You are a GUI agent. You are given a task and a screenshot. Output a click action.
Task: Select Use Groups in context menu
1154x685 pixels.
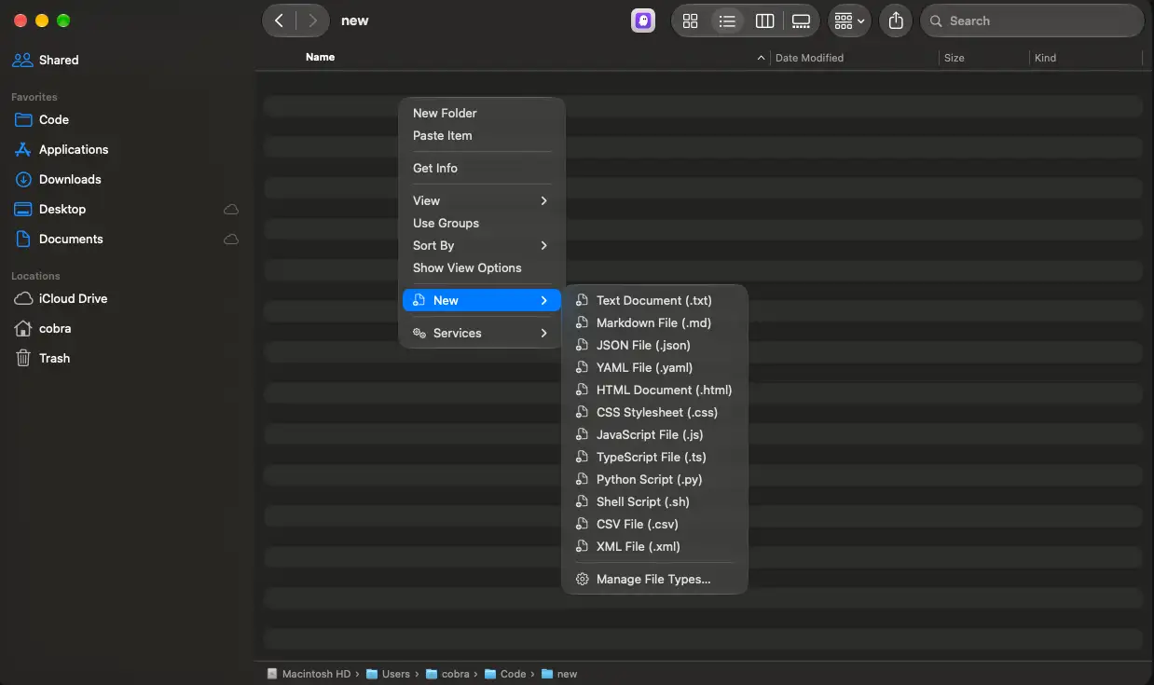[x=482, y=223]
